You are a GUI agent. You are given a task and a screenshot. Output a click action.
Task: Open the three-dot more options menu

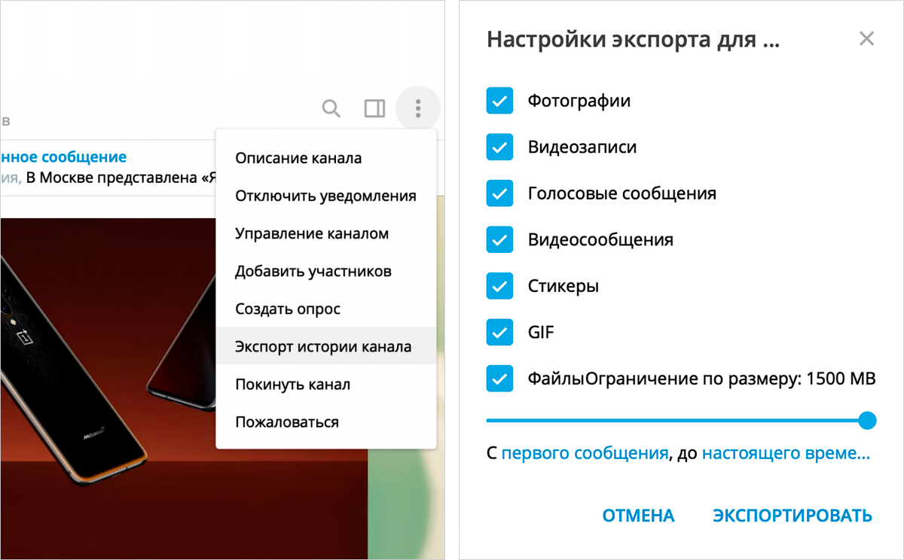pos(418,109)
